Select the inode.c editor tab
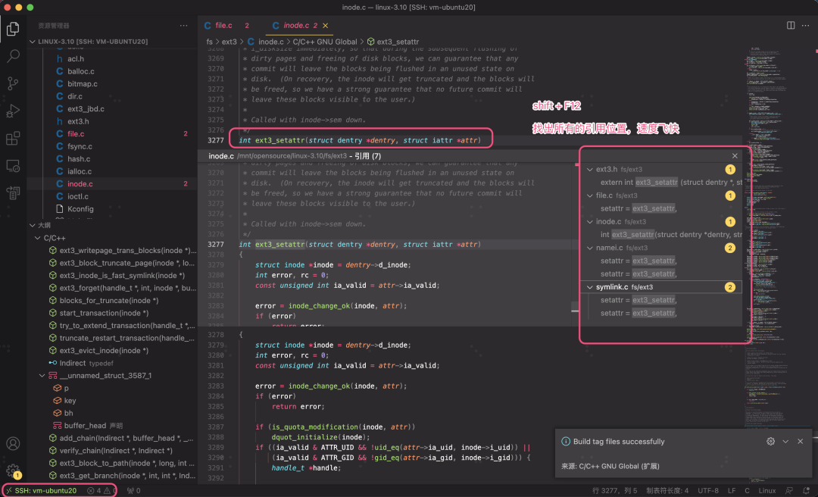This screenshot has width=818, height=497. coord(295,26)
